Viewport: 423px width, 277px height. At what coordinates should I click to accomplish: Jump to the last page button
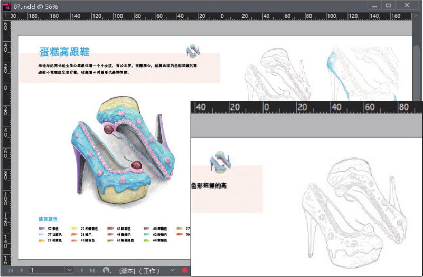pyautogui.click(x=92, y=270)
